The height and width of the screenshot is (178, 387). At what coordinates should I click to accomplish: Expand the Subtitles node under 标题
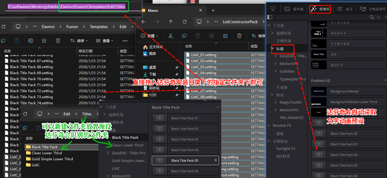(x=276, y=71)
